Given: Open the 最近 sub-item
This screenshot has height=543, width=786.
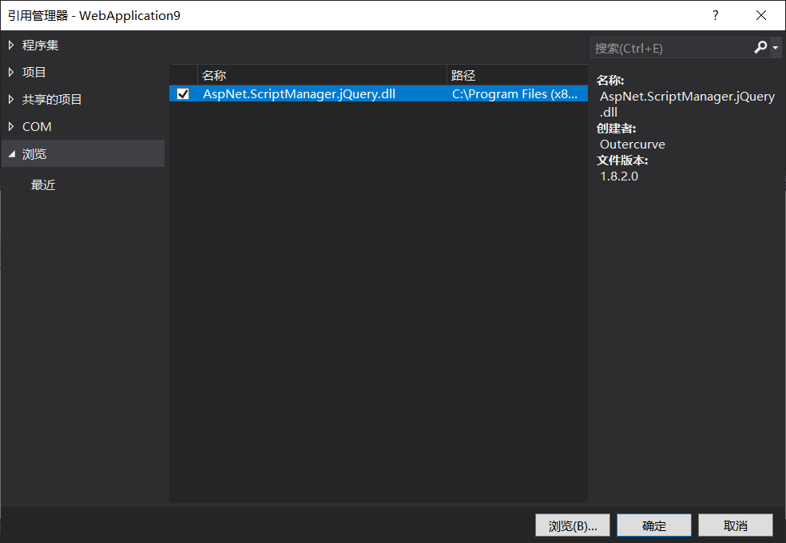Looking at the screenshot, I should tap(43, 184).
